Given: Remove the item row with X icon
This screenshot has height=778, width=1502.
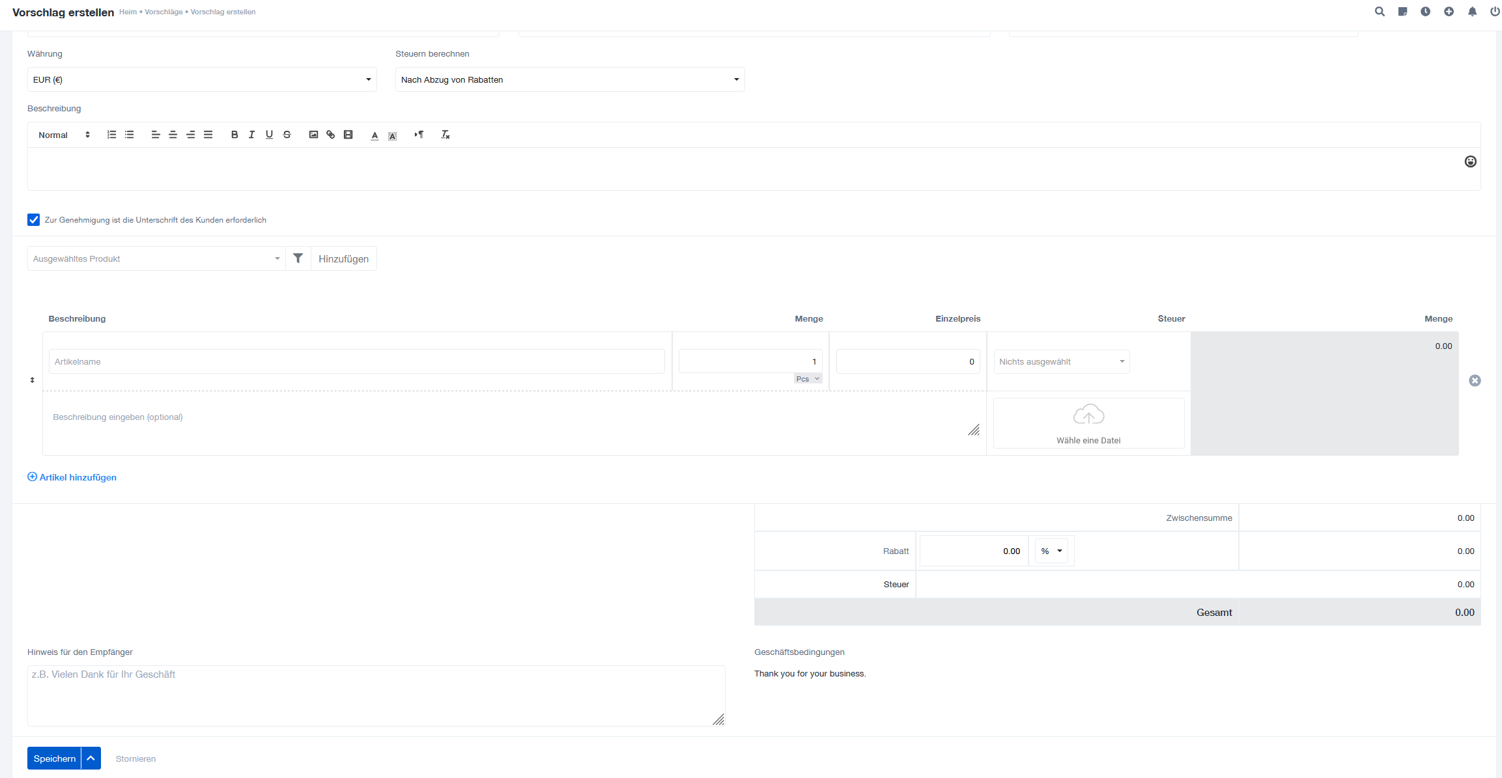Looking at the screenshot, I should 1475,381.
